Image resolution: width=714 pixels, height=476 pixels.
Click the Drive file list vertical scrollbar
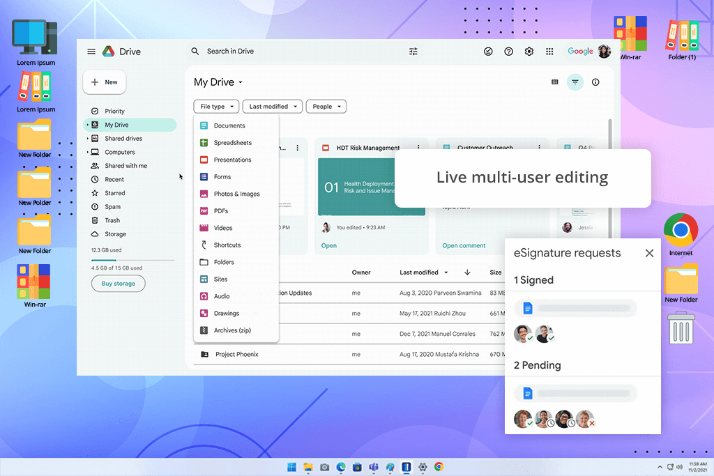tap(609, 178)
